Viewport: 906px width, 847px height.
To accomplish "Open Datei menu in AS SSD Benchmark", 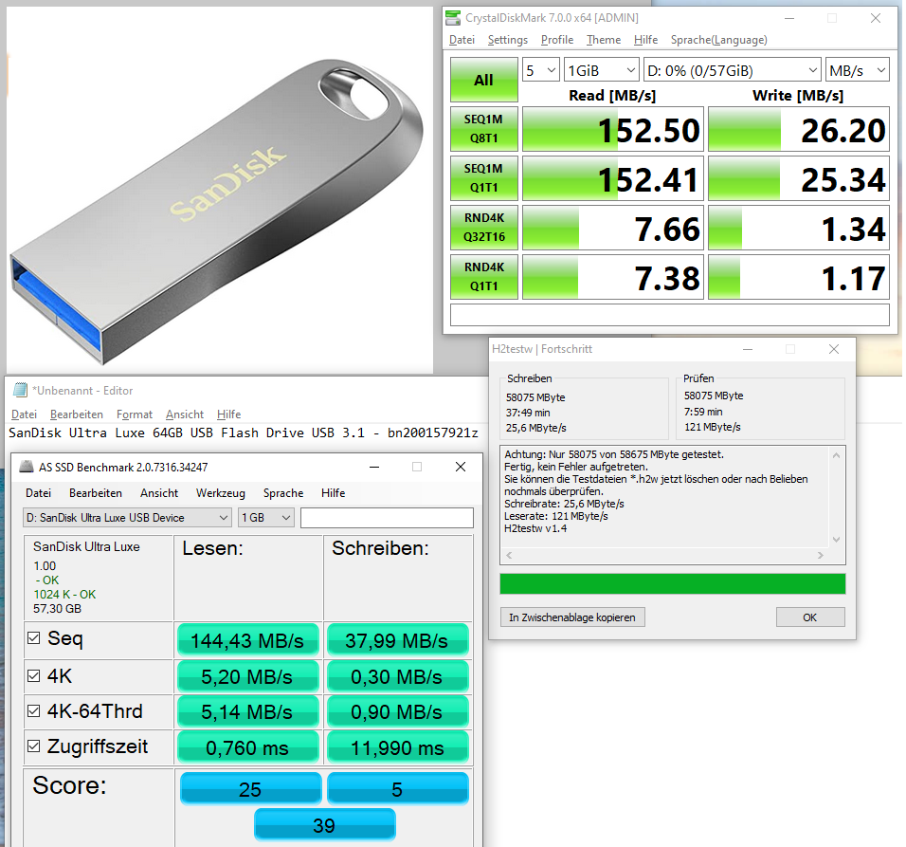I will 38,493.
